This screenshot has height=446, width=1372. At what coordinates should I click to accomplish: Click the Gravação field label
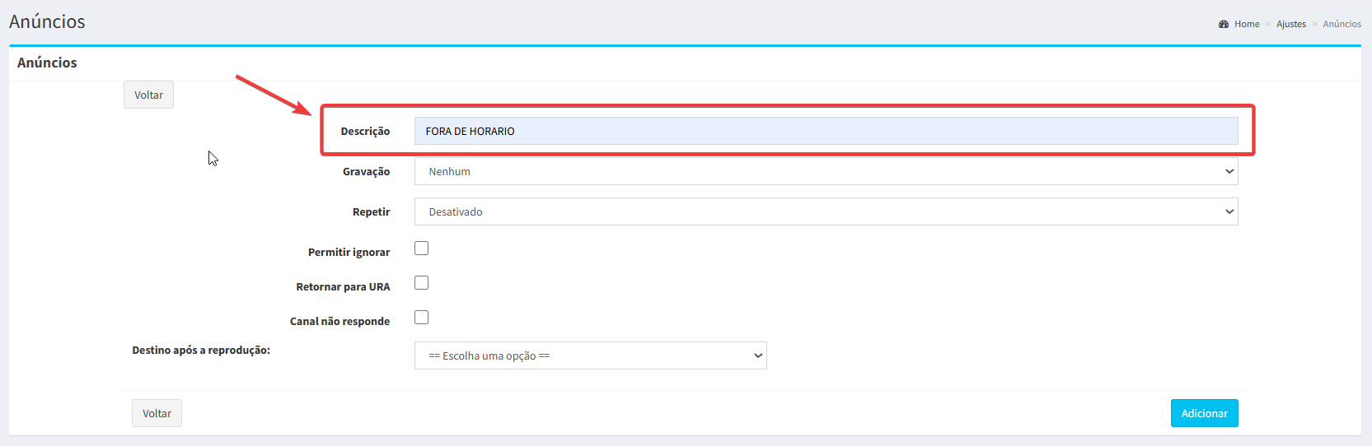click(366, 172)
